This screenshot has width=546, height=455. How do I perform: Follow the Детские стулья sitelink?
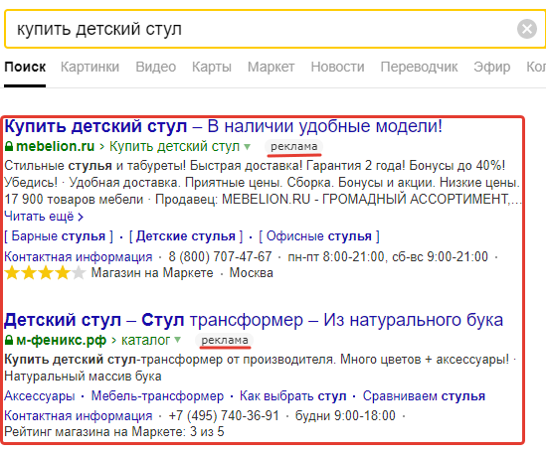pos(186,236)
